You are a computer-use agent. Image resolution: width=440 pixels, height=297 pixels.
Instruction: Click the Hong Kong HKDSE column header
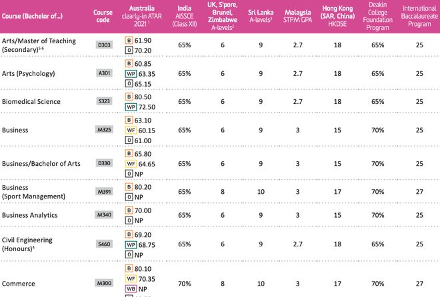(337, 16)
